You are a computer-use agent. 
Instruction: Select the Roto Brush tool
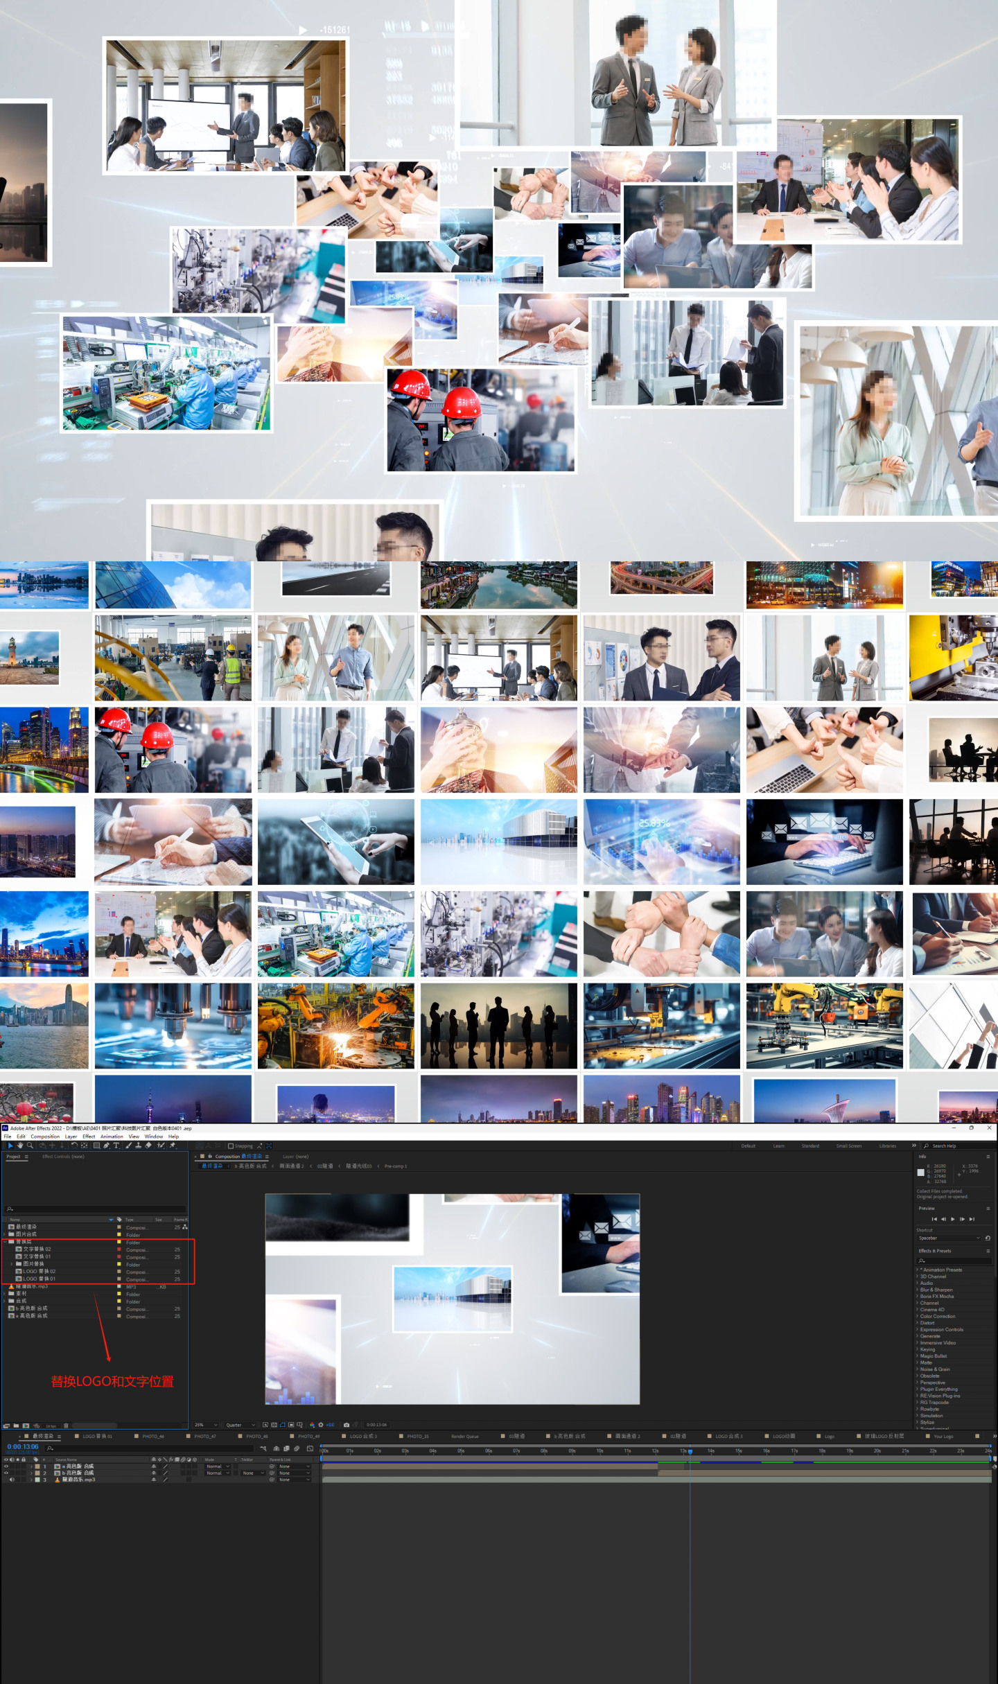(x=161, y=1146)
